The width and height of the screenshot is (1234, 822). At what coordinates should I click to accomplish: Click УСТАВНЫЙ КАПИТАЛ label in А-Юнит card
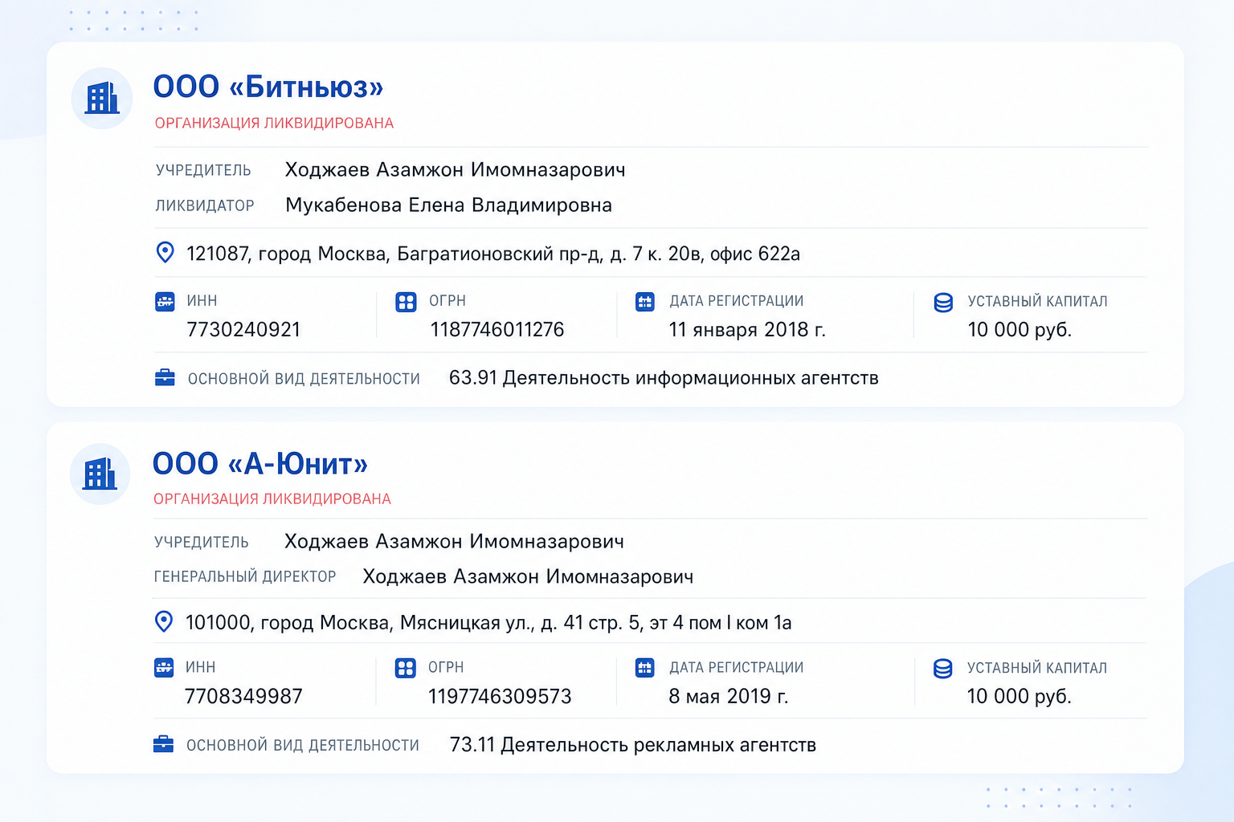pos(1037,669)
